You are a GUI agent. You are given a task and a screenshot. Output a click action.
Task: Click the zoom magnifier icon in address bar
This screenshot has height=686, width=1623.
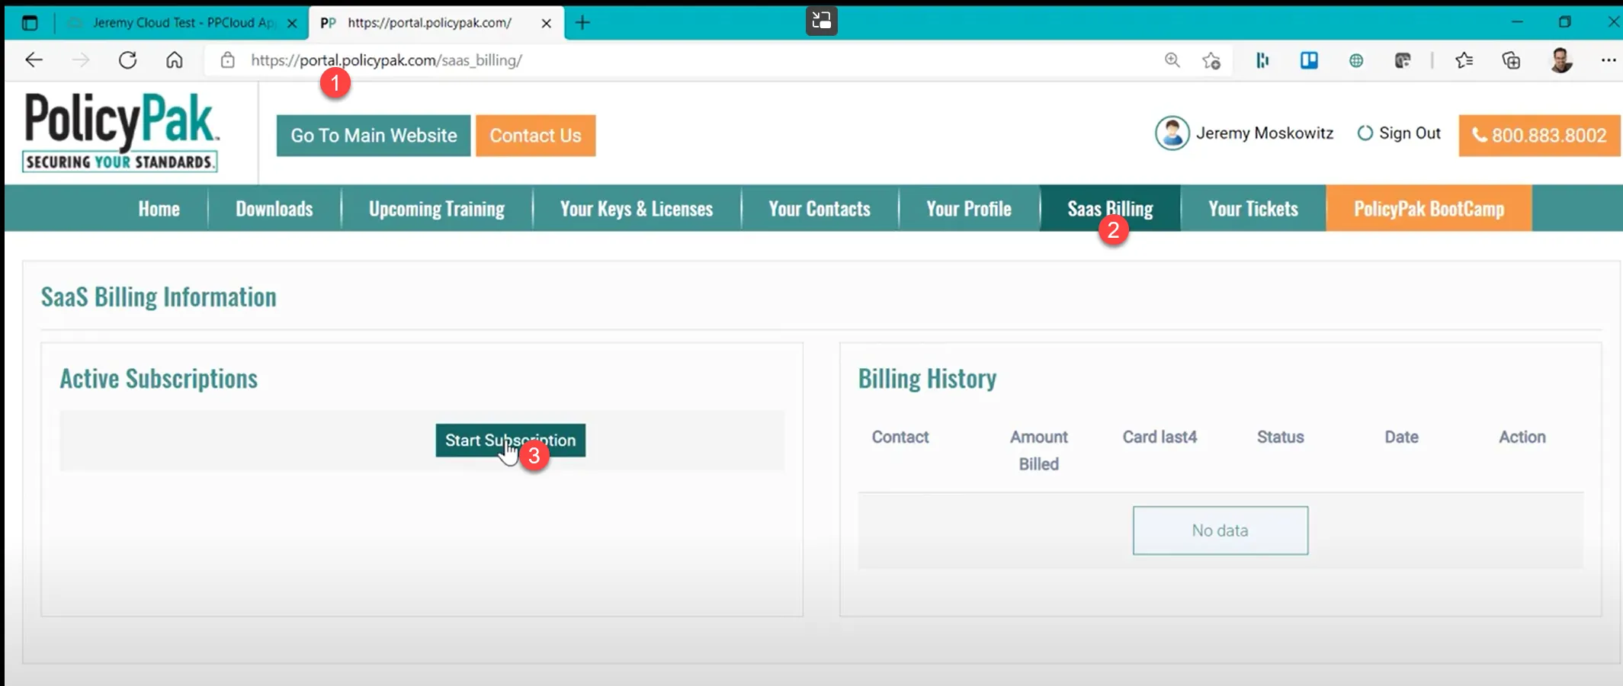click(1172, 60)
